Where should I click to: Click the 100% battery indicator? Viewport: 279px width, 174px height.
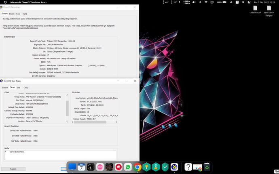[x=222, y=2]
